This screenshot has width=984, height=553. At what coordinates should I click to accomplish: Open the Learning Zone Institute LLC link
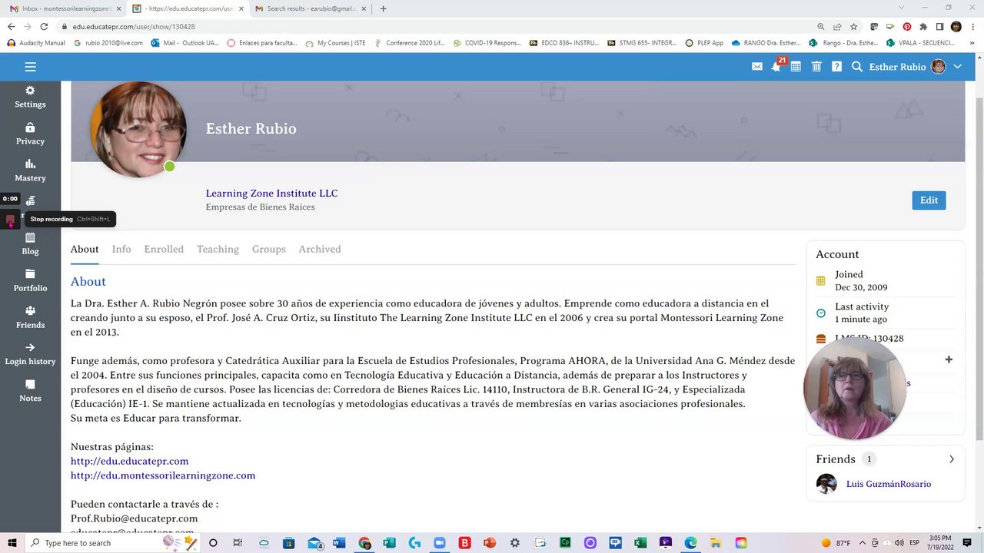[271, 194]
